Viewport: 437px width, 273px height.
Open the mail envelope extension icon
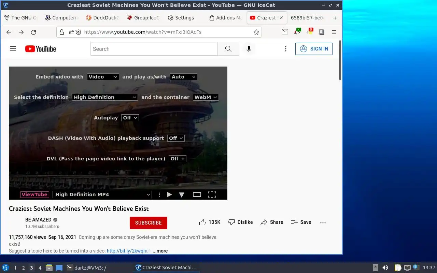pyautogui.click(x=285, y=32)
